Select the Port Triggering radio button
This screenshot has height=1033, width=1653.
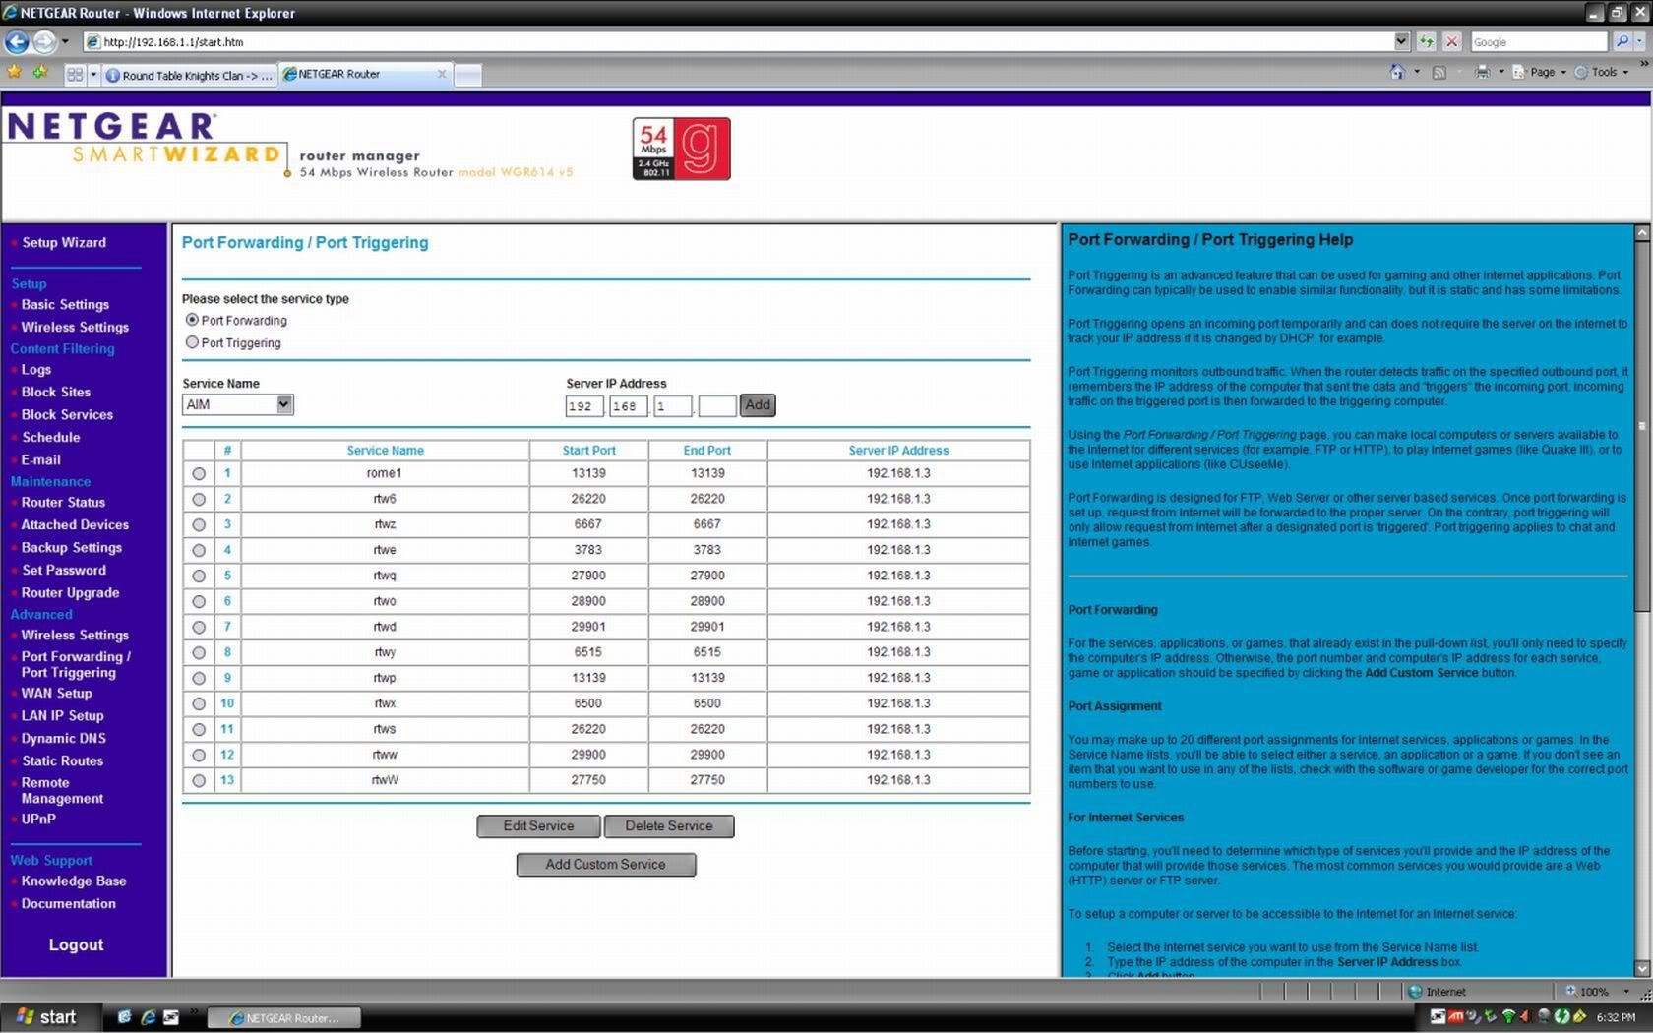(x=192, y=342)
